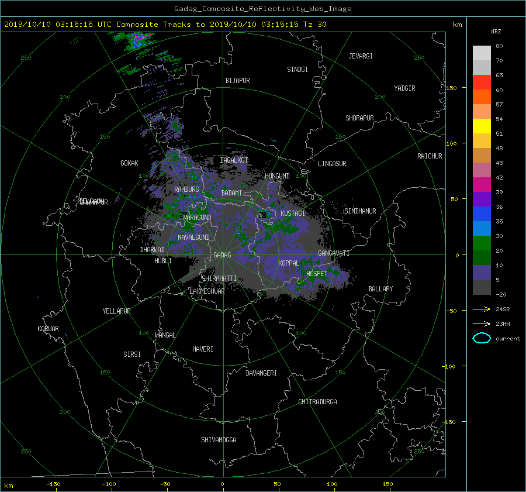Click the dBZ legend heading
The width and height of the screenshot is (526, 492).
[496, 32]
